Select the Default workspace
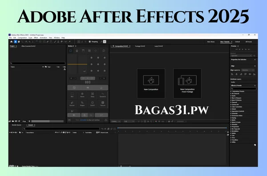The image size is (267, 176). pos(238,42)
